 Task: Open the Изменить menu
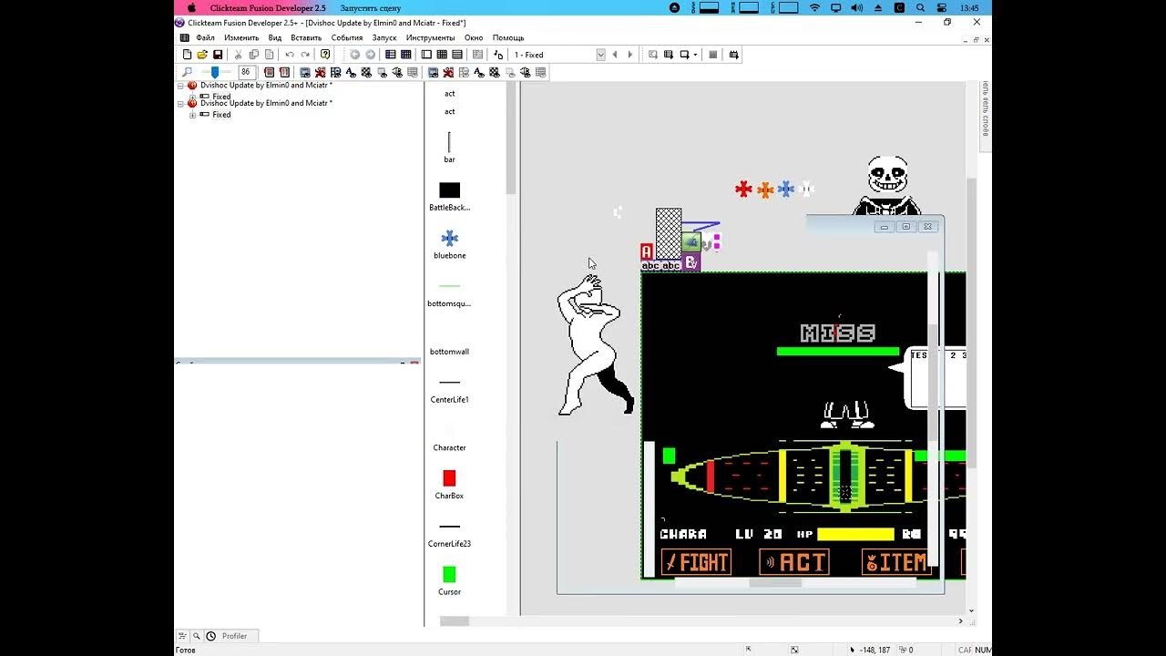click(241, 37)
